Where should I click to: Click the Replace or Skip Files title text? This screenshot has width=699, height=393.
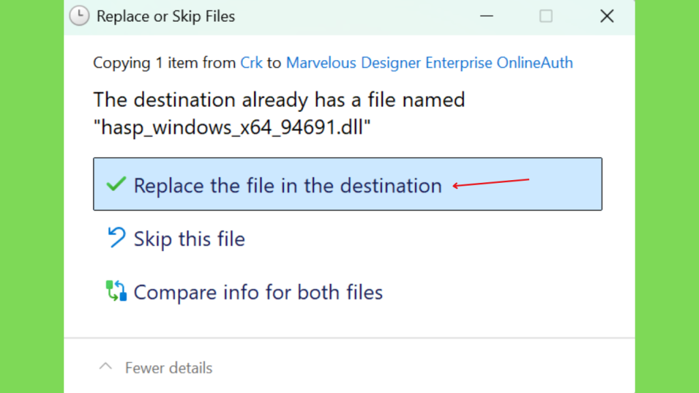coord(166,16)
